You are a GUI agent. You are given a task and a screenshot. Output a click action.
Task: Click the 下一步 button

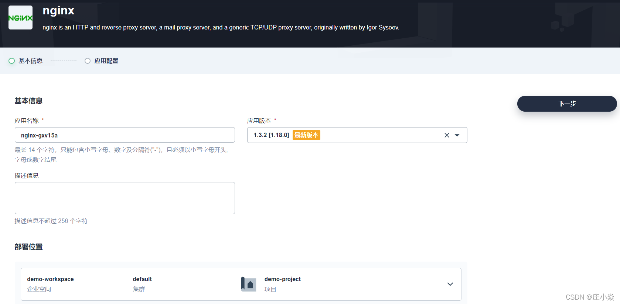click(x=567, y=104)
